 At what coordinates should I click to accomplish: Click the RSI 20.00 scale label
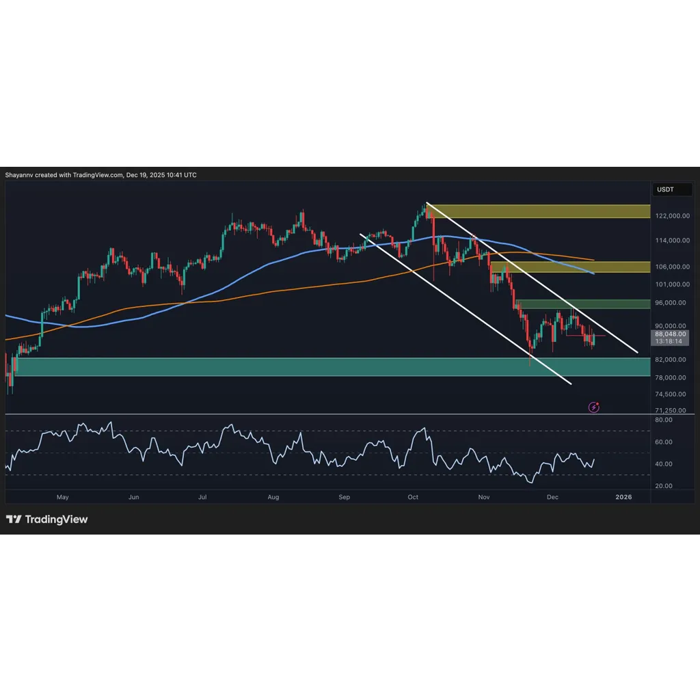[x=663, y=486]
